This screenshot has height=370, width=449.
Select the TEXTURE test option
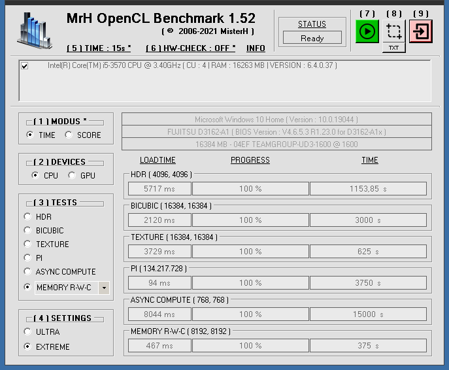[27, 244]
